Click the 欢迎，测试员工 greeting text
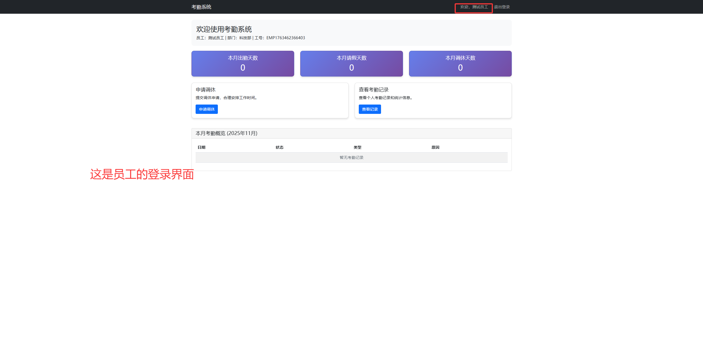This screenshot has width=703, height=360. point(474,7)
